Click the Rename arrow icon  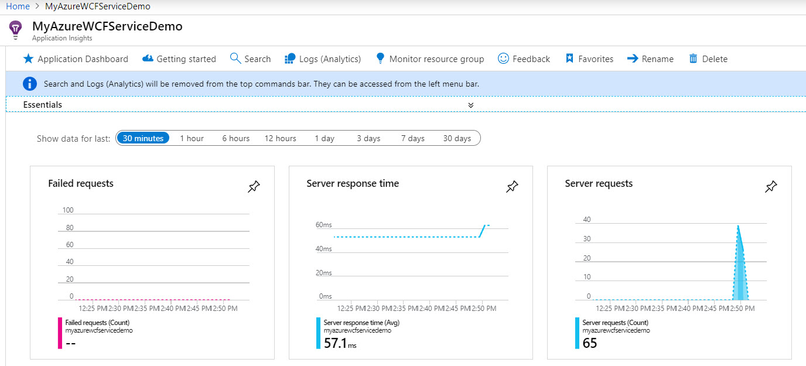point(633,59)
